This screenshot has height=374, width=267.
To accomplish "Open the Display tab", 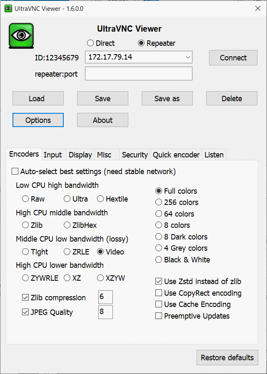I will click(x=80, y=155).
